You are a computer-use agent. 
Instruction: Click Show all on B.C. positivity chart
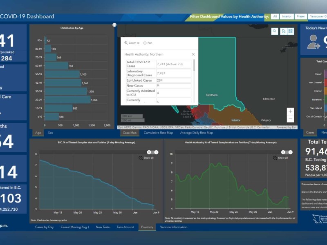pos(146,158)
